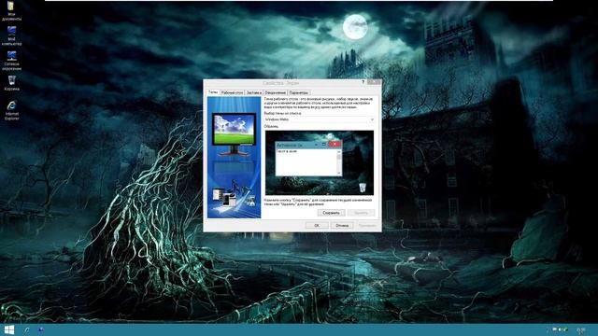The width and height of the screenshot is (598, 336).
Task: Close the display properties dialog
Action: point(374,82)
